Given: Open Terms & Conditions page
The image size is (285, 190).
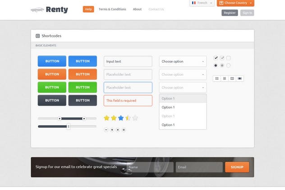Looking at the screenshot, I should click(112, 9).
